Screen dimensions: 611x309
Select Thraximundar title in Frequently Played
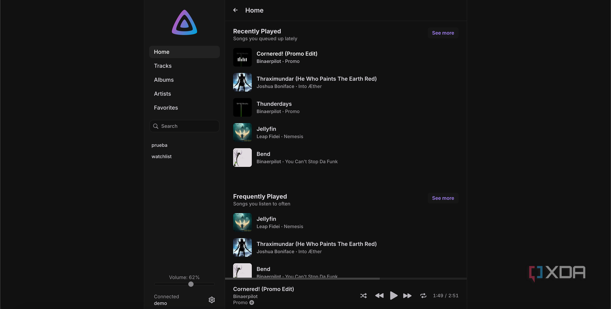pos(316,244)
